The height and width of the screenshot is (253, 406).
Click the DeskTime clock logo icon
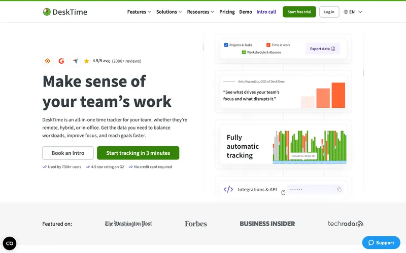coord(47,12)
